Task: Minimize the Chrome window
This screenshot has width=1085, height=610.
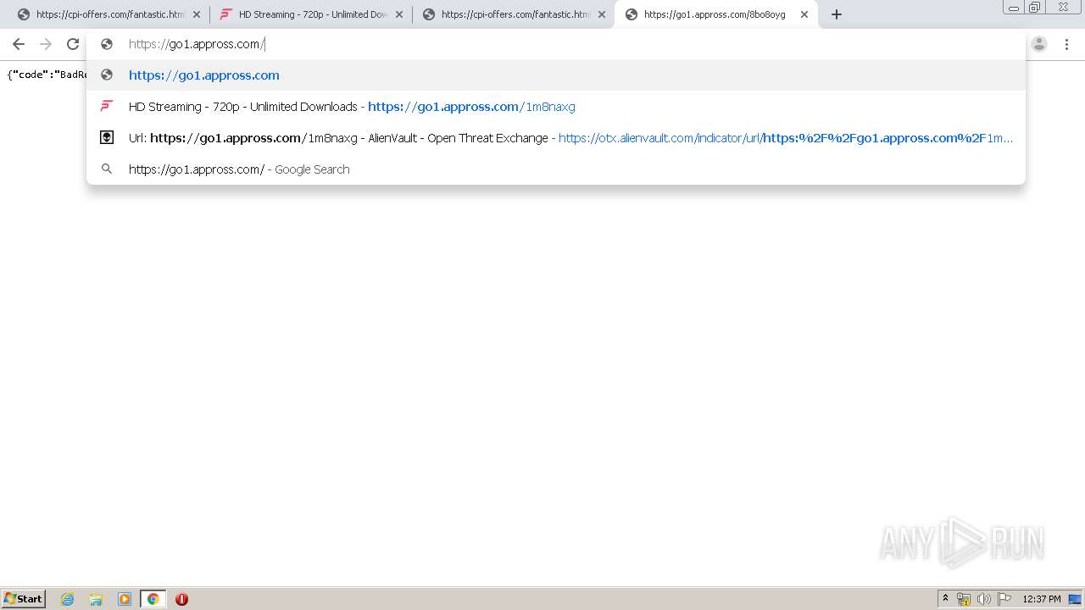Action: point(1014,7)
